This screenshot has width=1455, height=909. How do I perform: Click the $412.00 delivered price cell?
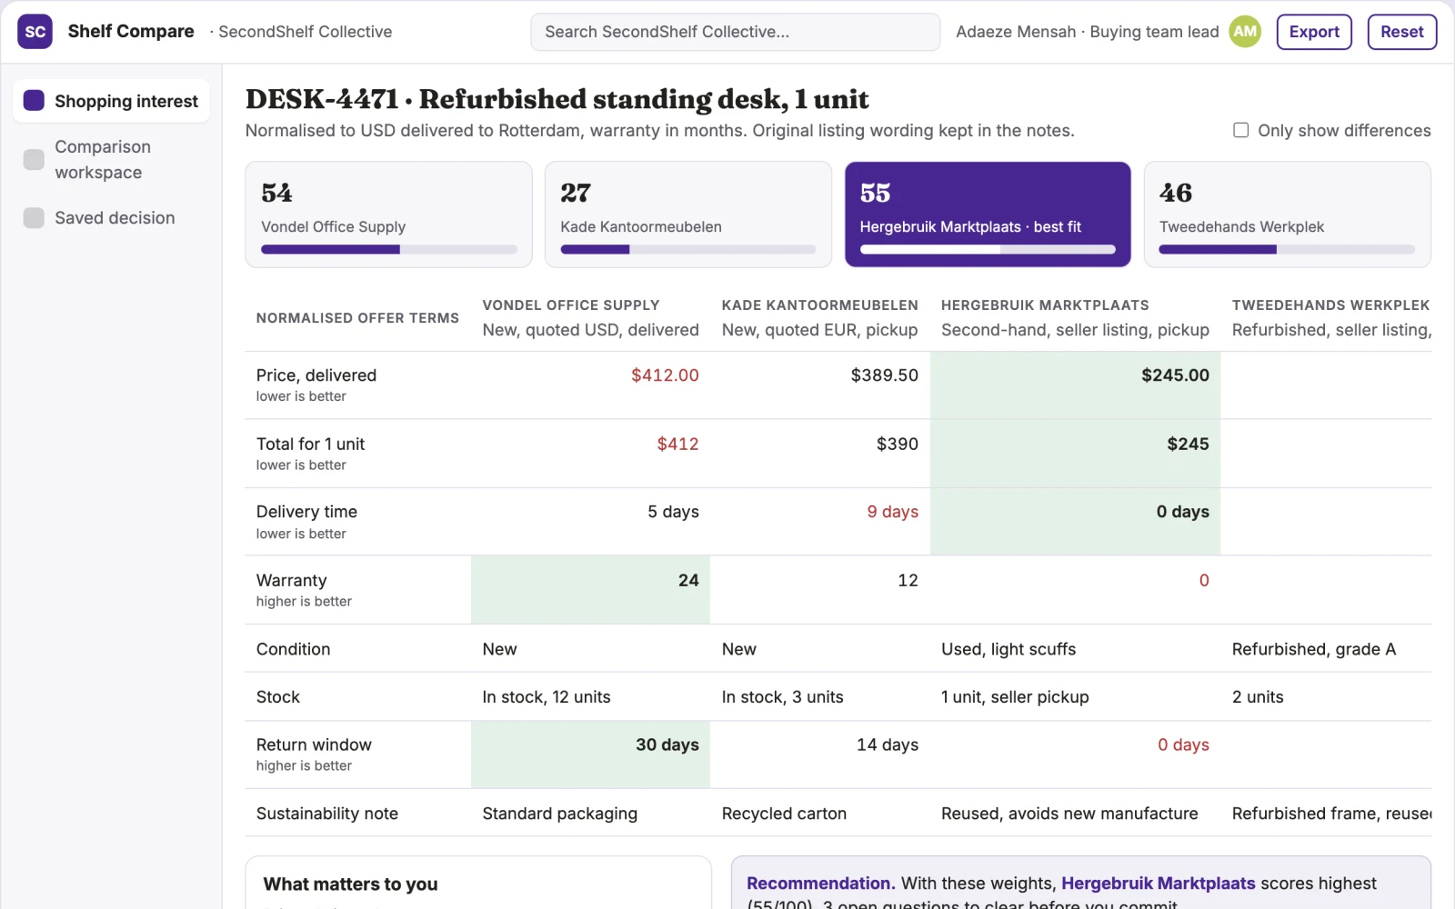pos(590,385)
